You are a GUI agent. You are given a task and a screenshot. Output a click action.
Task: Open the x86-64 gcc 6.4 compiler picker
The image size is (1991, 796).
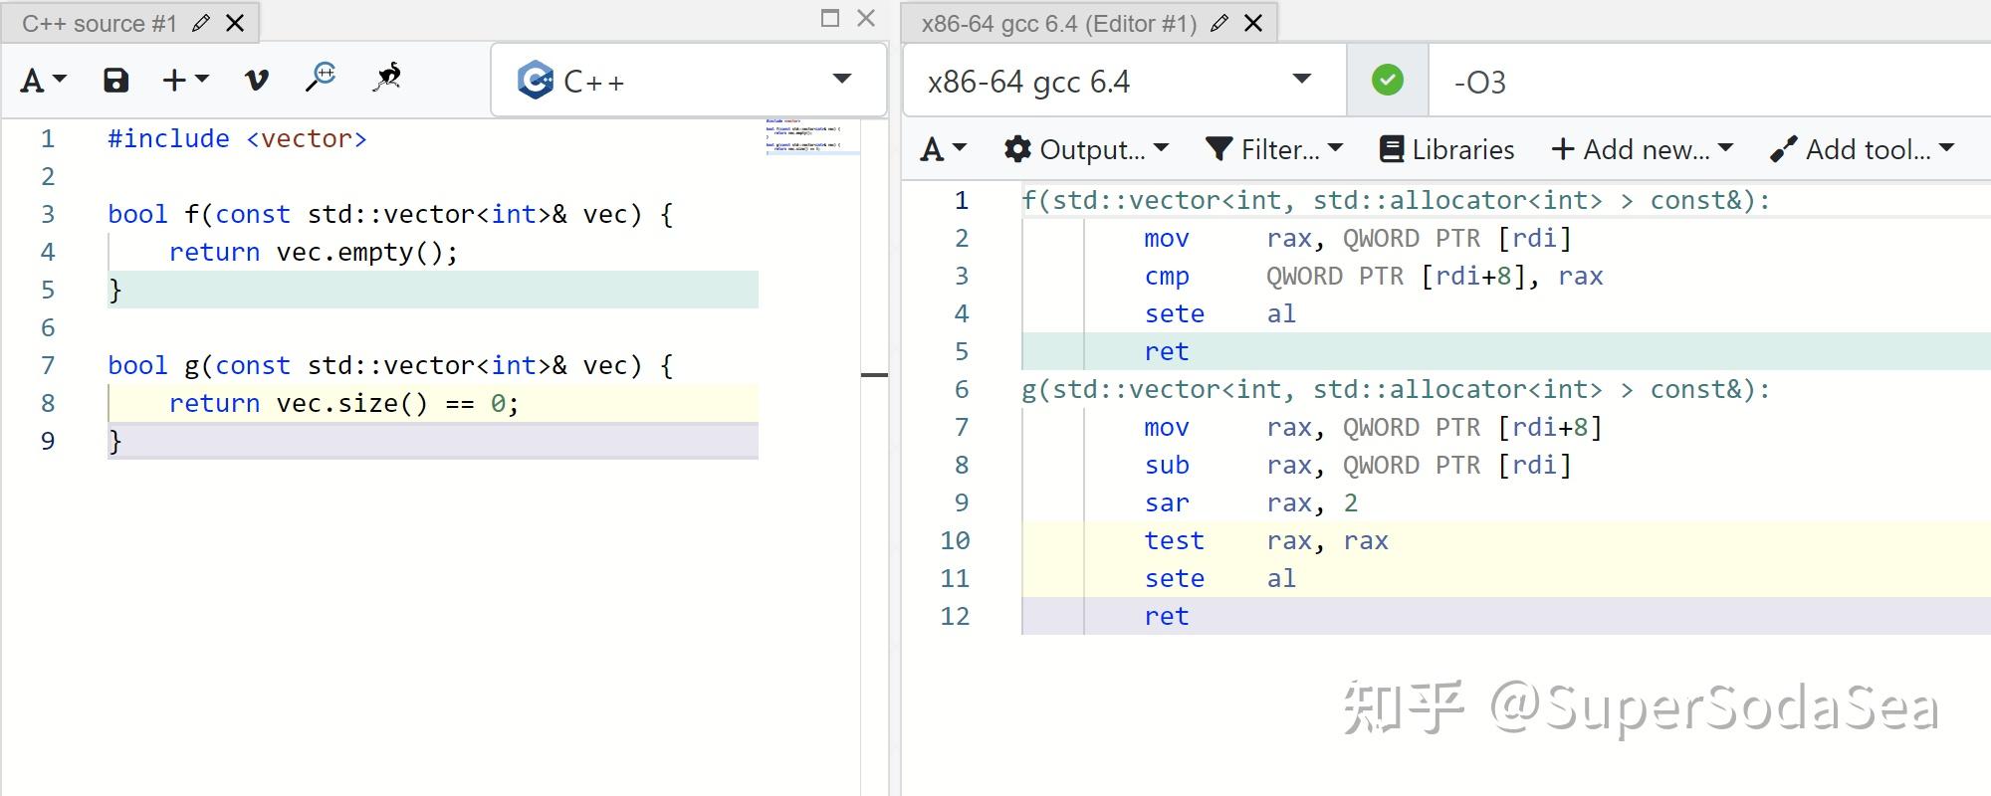point(1124,81)
